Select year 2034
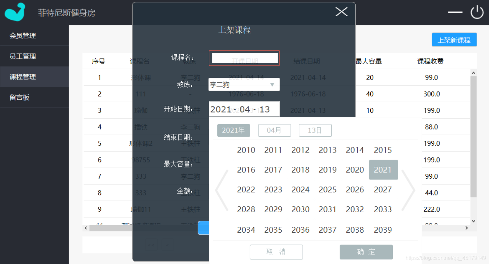489x264 pixels. tap(246, 230)
